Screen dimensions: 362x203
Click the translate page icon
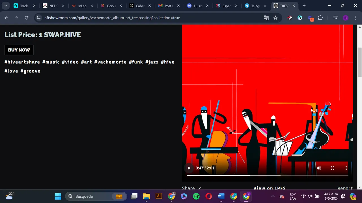(266, 18)
